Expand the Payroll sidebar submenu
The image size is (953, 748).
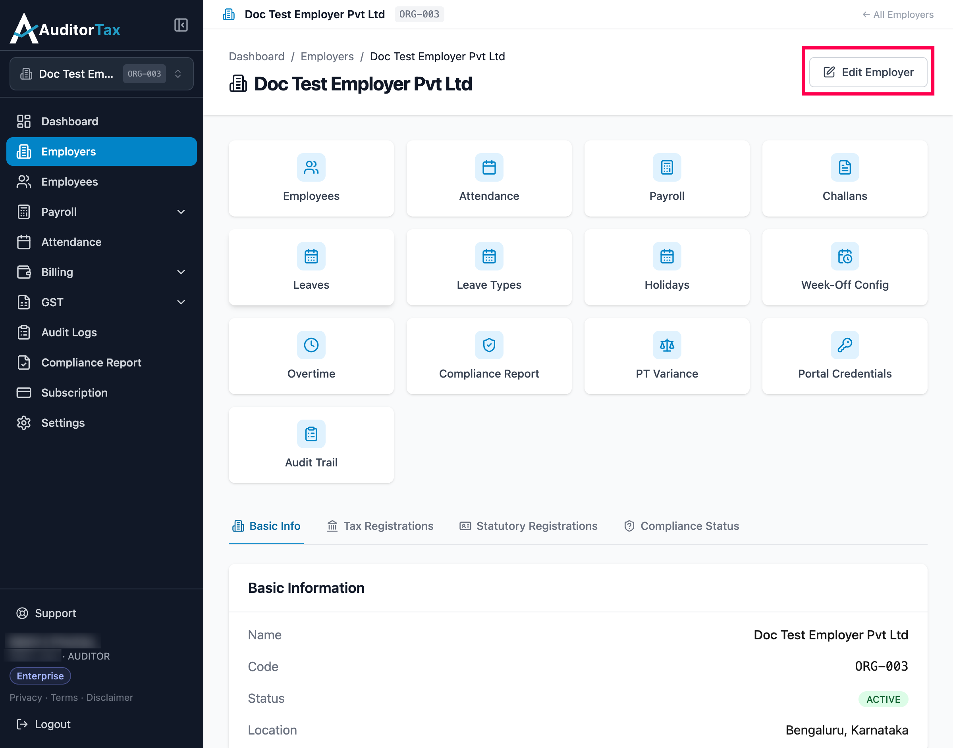[181, 212]
